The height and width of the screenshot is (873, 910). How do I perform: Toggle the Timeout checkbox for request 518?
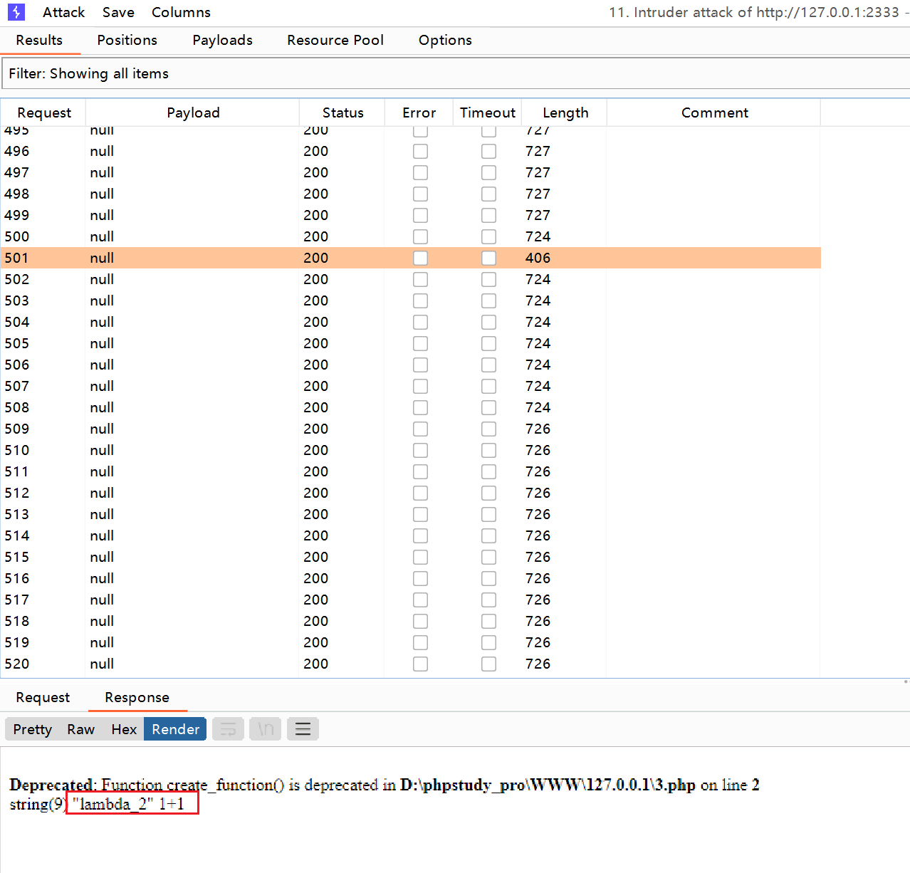tap(488, 621)
